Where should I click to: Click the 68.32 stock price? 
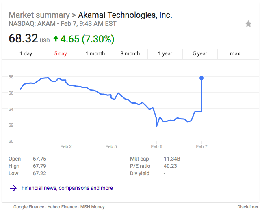click(x=23, y=39)
